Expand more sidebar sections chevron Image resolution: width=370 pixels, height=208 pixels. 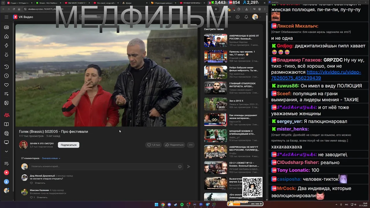click(6, 151)
